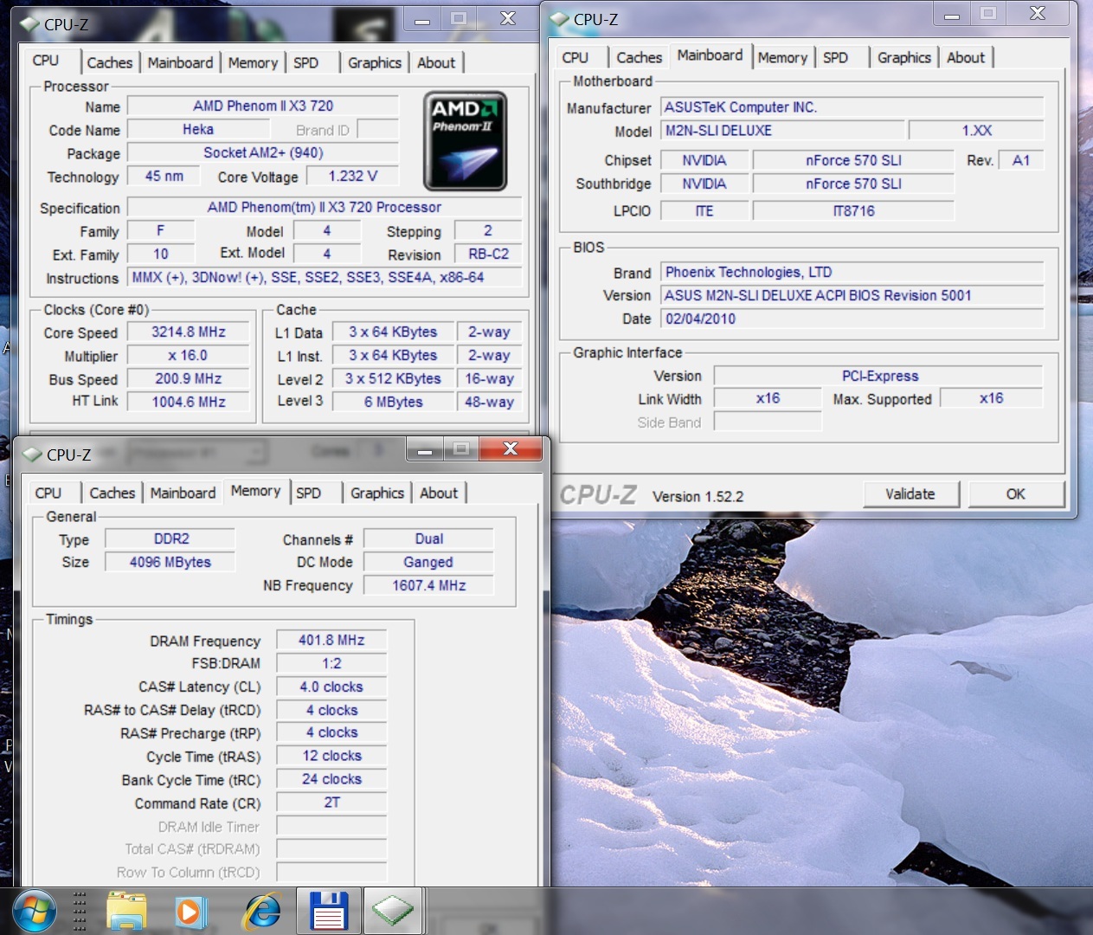Click the Code Name value Heka
This screenshot has width=1093, height=935.
point(198,129)
